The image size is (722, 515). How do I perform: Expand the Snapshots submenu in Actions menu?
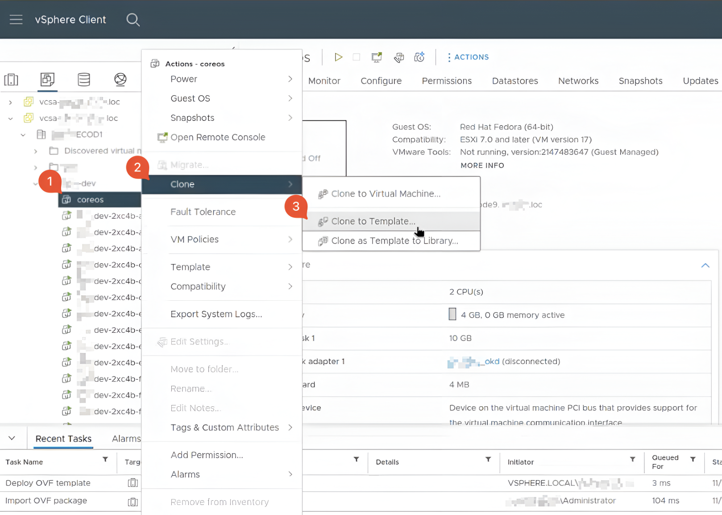(222, 118)
